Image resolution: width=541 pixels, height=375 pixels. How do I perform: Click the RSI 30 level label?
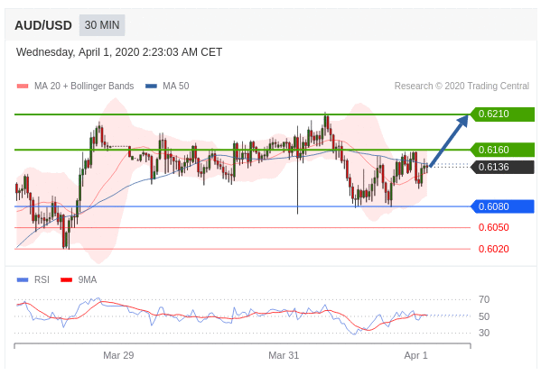(484, 333)
